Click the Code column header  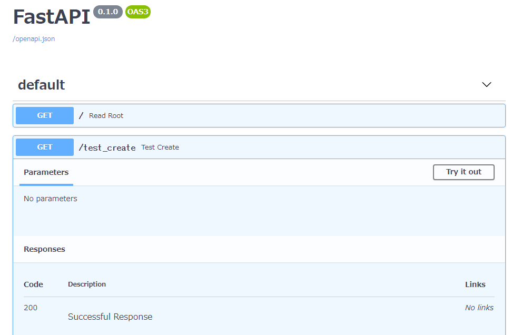click(33, 284)
